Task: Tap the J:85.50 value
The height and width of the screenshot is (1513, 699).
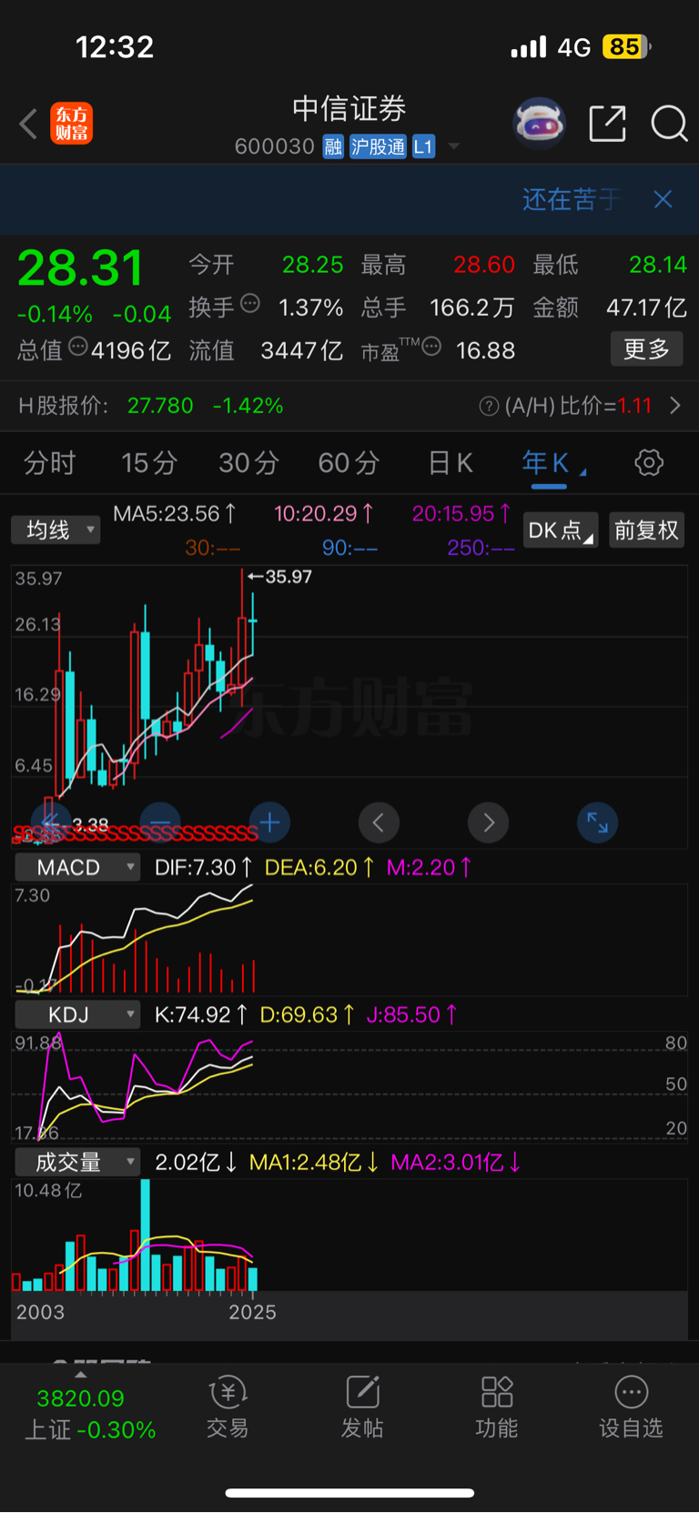Action: [411, 1014]
